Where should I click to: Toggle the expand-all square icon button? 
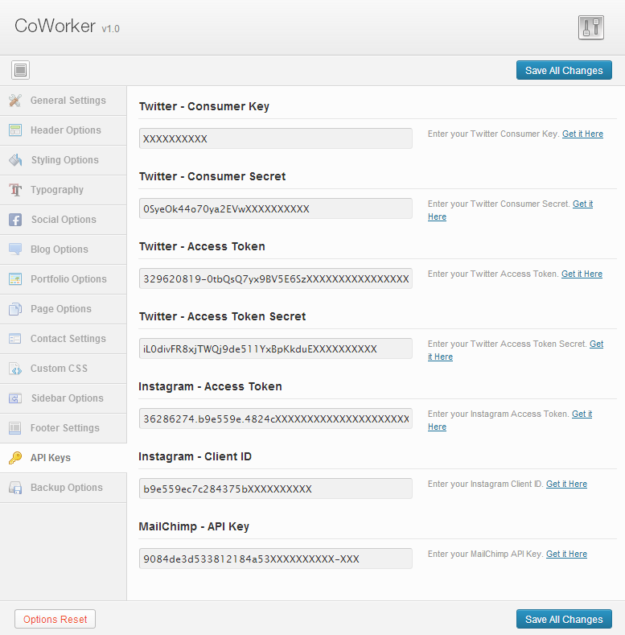pos(20,70)
